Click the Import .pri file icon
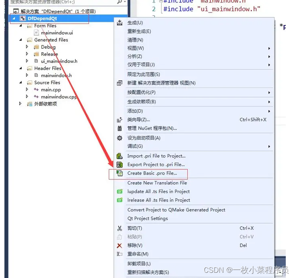Screen dimensions: 295x278 point(119,156)
